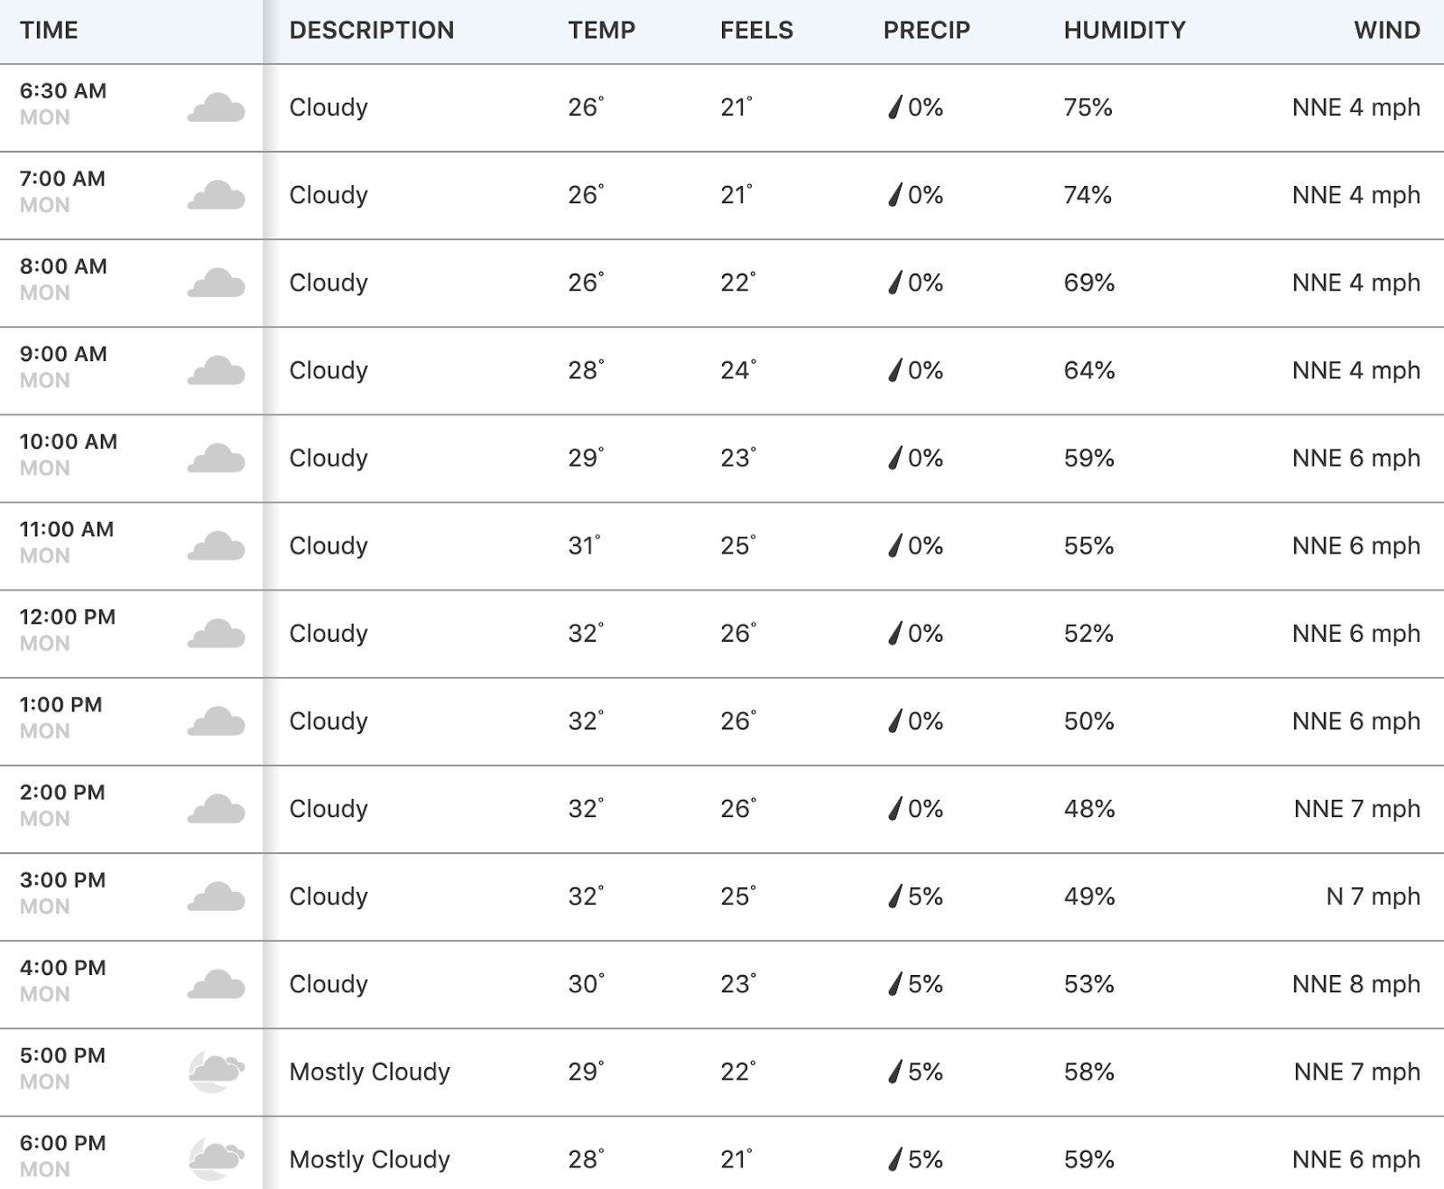Click the cloudy icon for 6:30 AM
Screen dimensions: 1444x1189
click(x=217, y=107)
